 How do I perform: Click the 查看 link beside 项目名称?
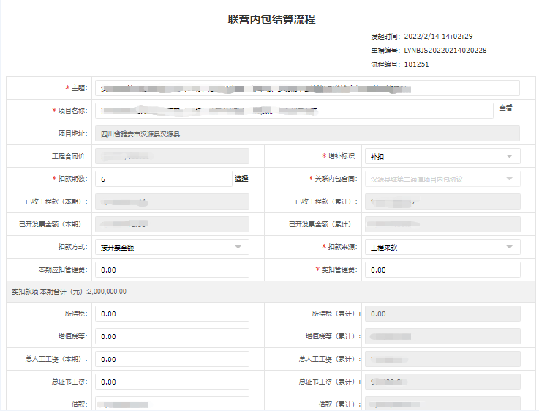click(x=505, y=108)
